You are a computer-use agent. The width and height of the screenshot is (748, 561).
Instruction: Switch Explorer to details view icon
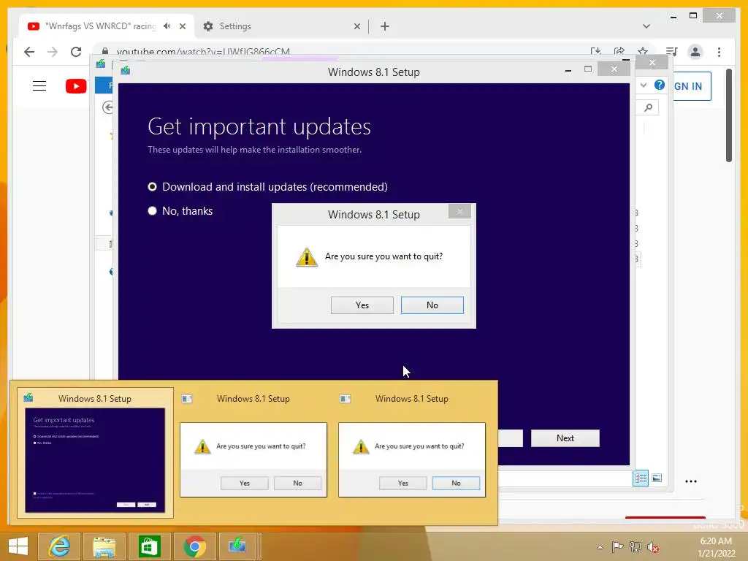point(641,478)
